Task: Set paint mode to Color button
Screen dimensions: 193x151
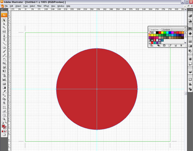Action: (3, 131)
